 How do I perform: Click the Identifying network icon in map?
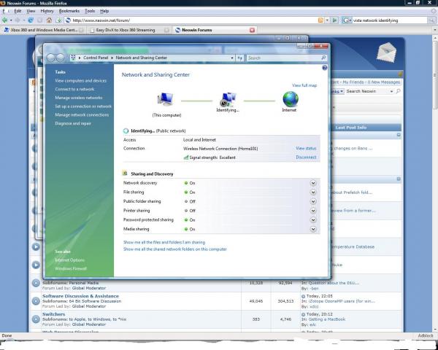click(x=228, y=100)
